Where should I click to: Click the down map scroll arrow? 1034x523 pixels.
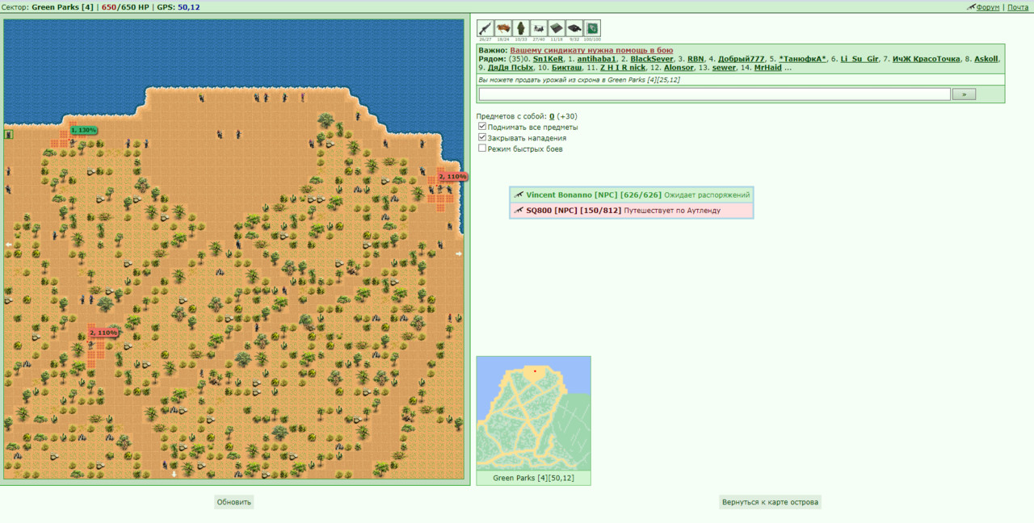click(174, 474)
